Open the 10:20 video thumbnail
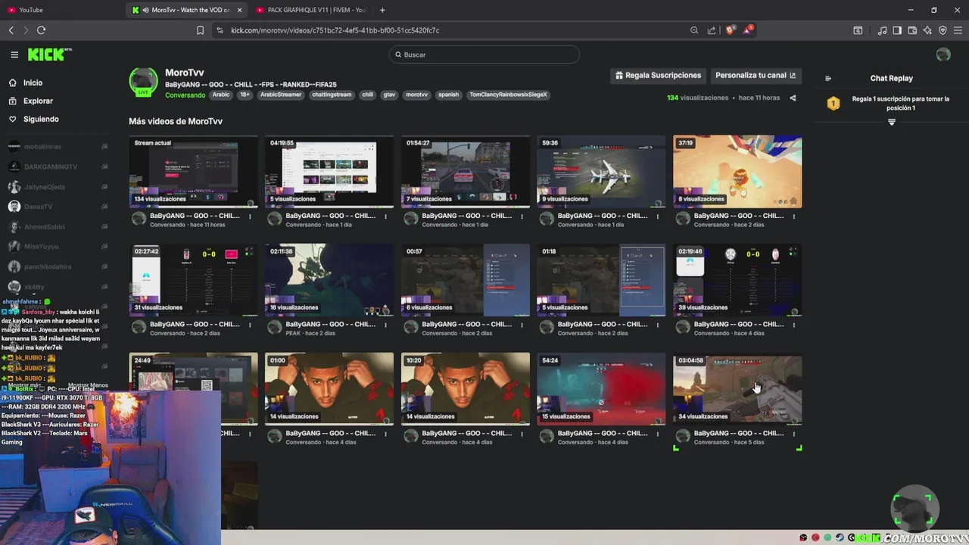This screenshot has height=545, width=969. [x=466, y=389]
